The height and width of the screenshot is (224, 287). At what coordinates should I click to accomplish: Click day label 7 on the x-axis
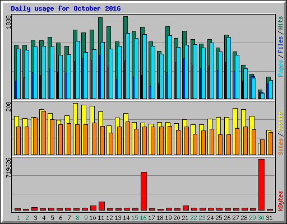click(x=69, y=218)
